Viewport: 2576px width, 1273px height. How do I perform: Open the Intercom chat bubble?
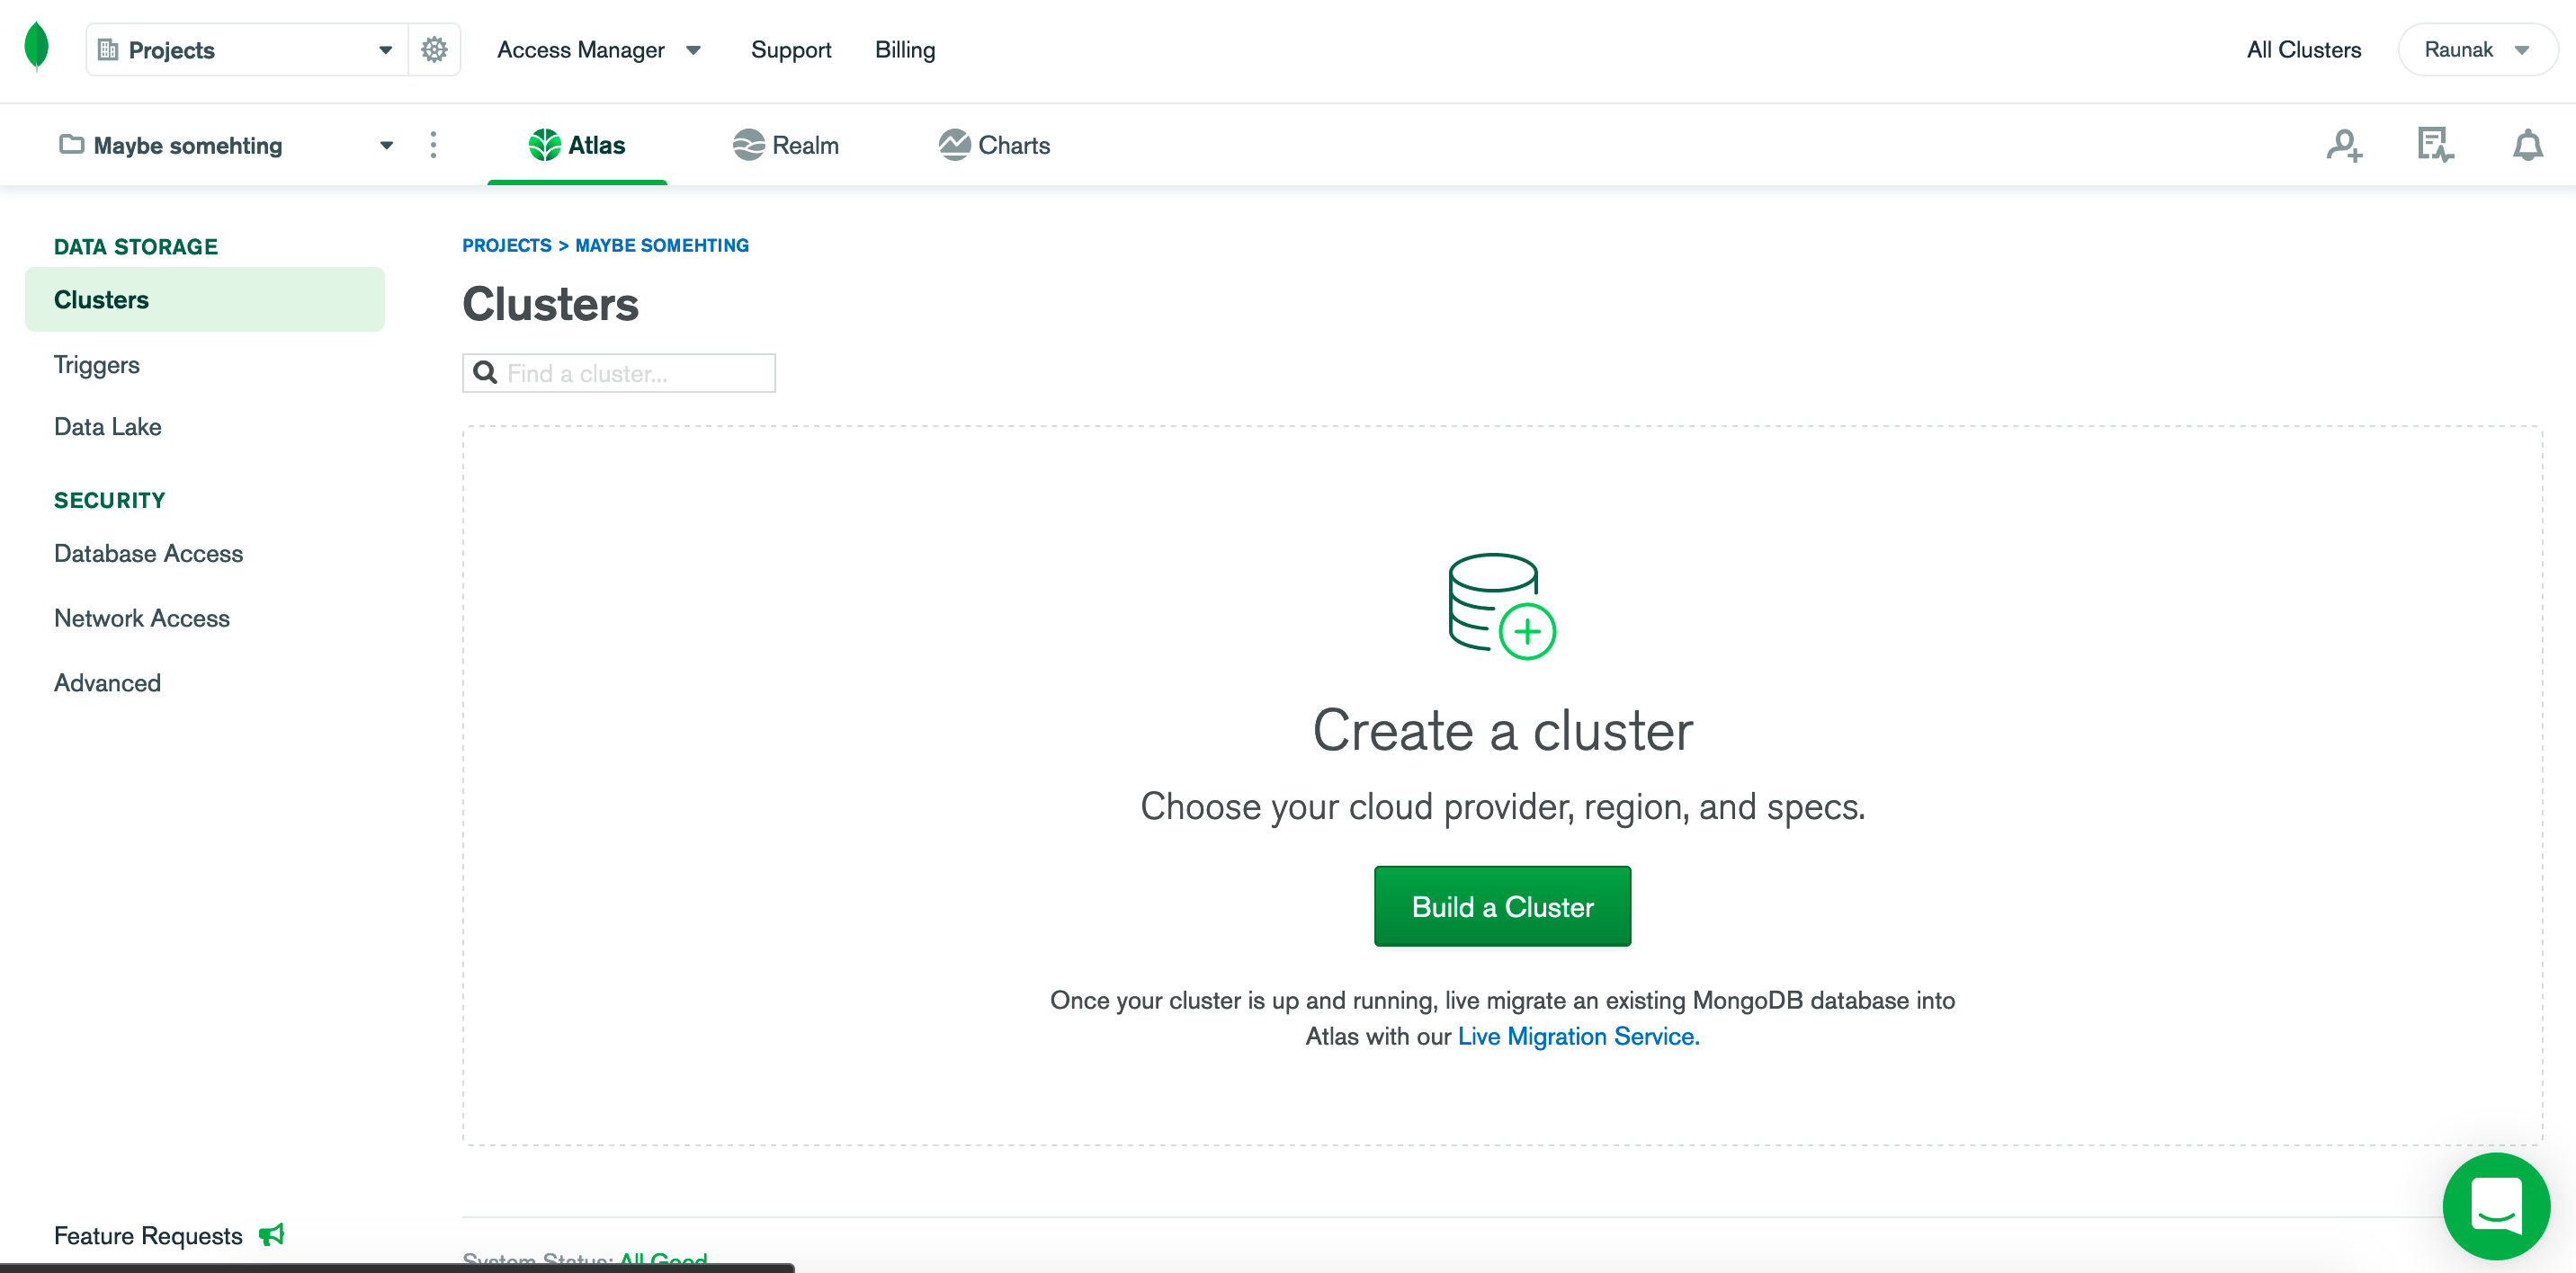pyautogui.click(x=2496, y=1206)
